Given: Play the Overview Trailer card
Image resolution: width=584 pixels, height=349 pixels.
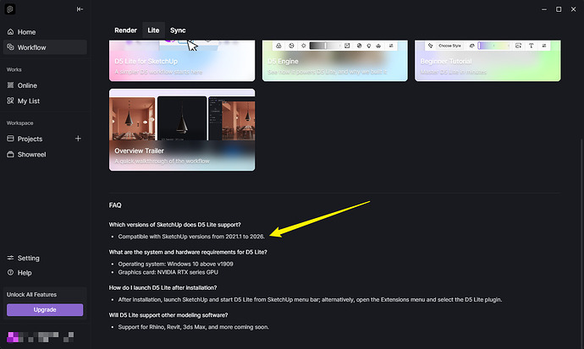Looking at the screenshot, I should (182, 130).
